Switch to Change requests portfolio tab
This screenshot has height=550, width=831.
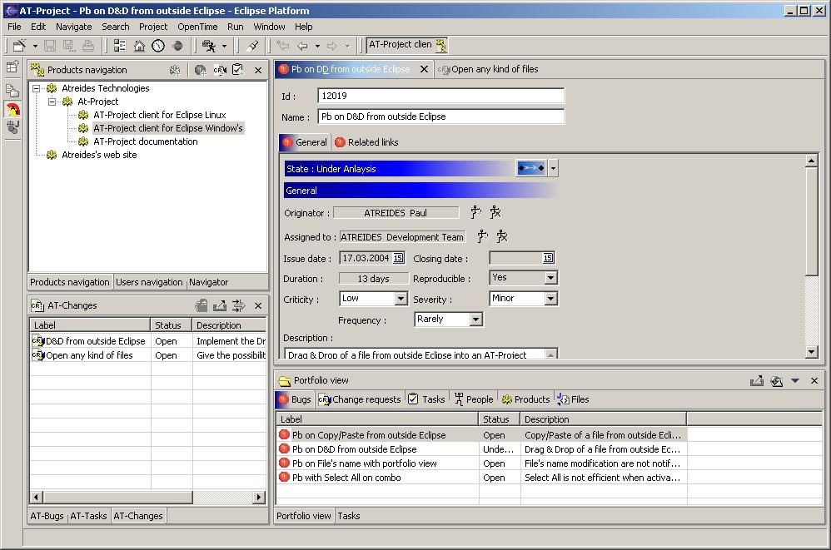[360, 399]
